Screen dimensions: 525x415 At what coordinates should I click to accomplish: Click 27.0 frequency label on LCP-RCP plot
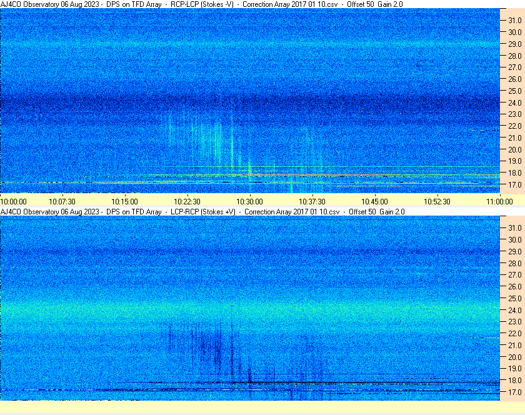(x=515, y=274)
